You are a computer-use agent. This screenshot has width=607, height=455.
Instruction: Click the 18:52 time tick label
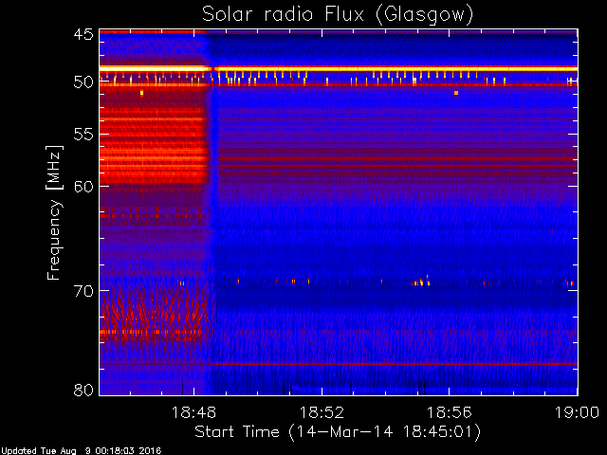click(322, 412)
